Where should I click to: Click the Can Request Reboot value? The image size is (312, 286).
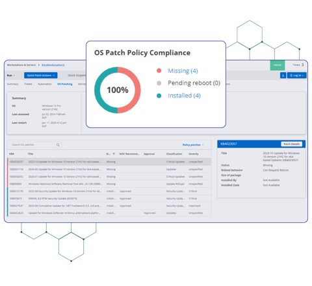click(x=276, y=170)
